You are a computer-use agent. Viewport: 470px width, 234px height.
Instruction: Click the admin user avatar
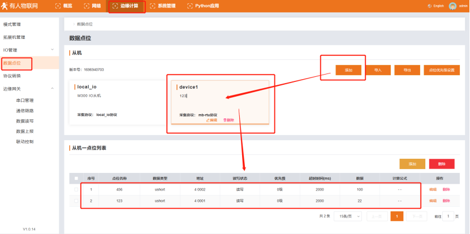click(452, 6)
